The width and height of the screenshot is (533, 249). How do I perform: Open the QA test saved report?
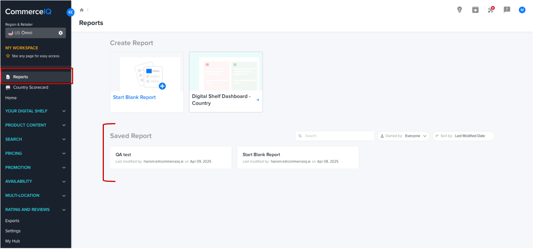171,158
